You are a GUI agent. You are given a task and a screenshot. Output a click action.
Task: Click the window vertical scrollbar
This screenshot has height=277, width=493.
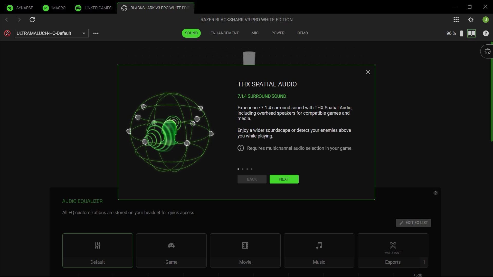(x=491, y=92)
